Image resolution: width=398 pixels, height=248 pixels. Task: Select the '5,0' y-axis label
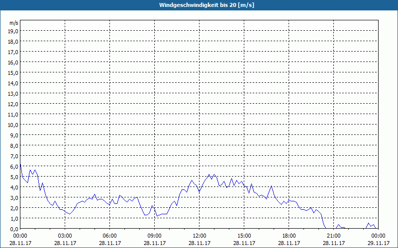pyautogui.click(x=14, y=177)
